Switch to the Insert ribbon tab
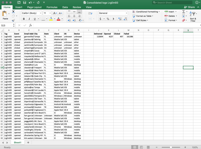The image size is (201, 149). 19,7
